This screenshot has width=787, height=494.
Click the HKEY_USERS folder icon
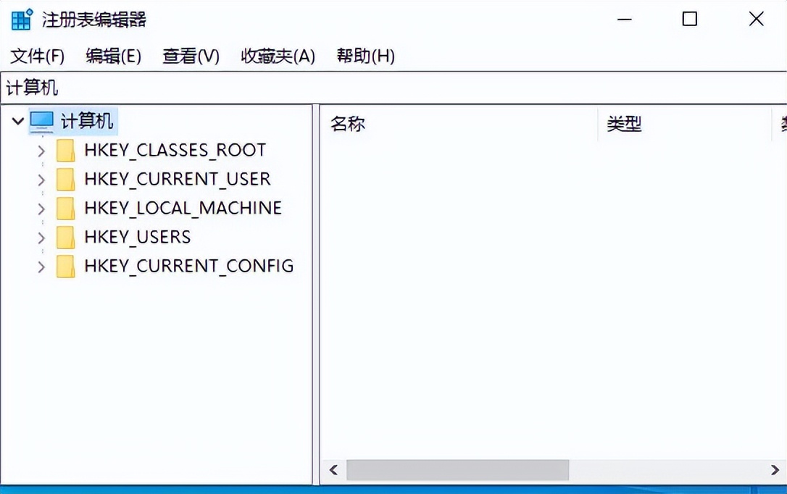(x=67, y=237)
